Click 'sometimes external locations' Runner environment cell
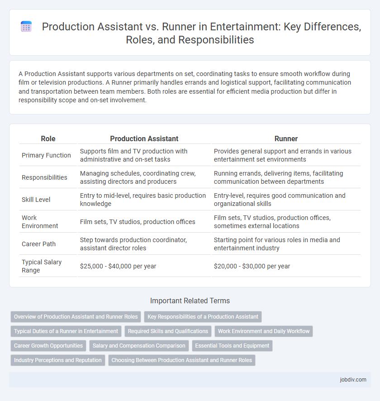 tap(286, 222)
